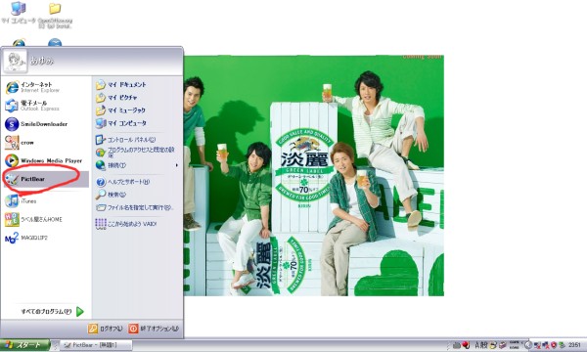Open the label maker HOME program

point(46,219)
